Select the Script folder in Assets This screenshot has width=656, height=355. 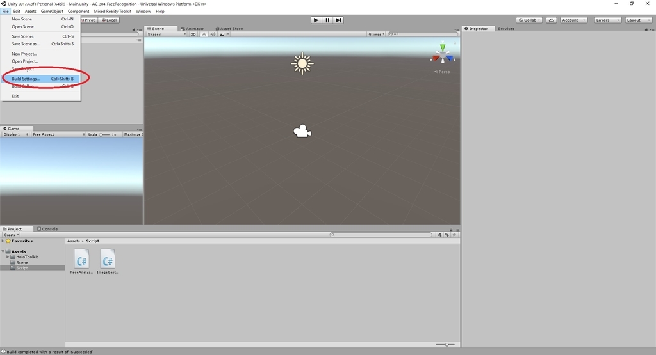22,268
